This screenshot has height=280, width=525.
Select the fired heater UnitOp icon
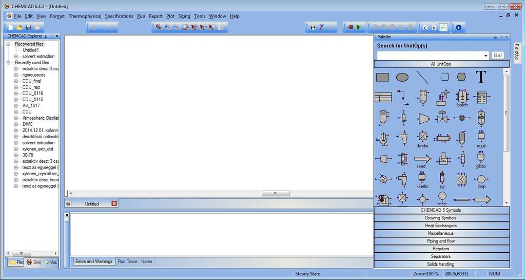[443, 159]
